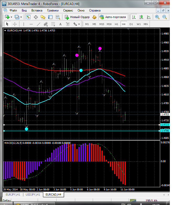
Task: Select the trendline drawing tool
Action: (x=39, y=24)
